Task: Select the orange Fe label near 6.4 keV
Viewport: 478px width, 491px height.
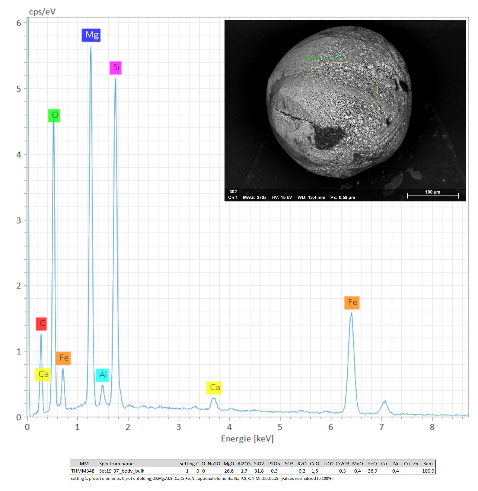Action: (352, 303)
